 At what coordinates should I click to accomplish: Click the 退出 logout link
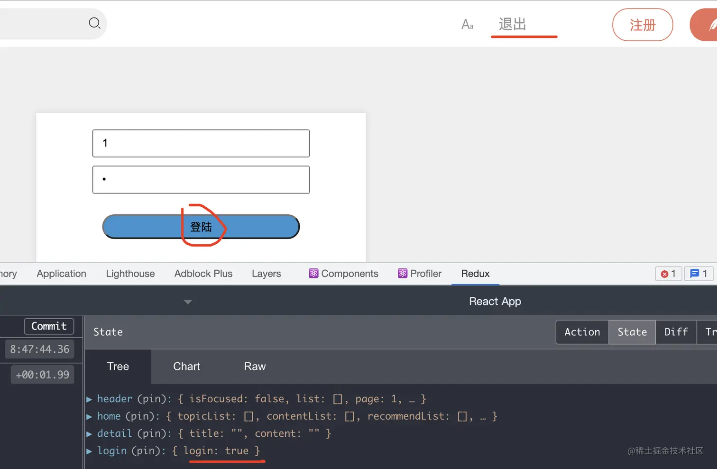tap(512, 24)
